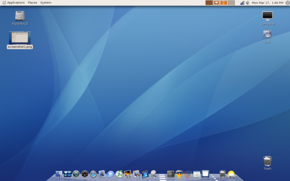Launch iChat speech bubble icon

point(111,174)
